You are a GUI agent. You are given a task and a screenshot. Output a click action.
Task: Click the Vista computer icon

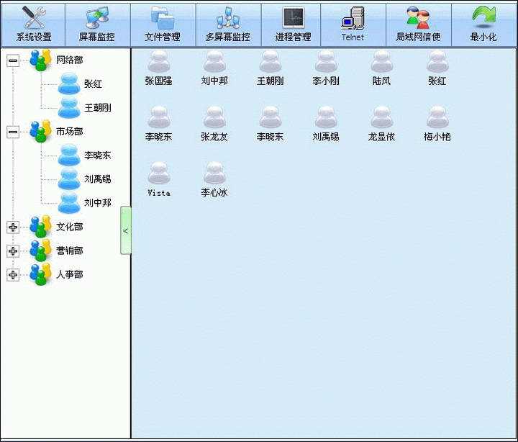[159, 179]
